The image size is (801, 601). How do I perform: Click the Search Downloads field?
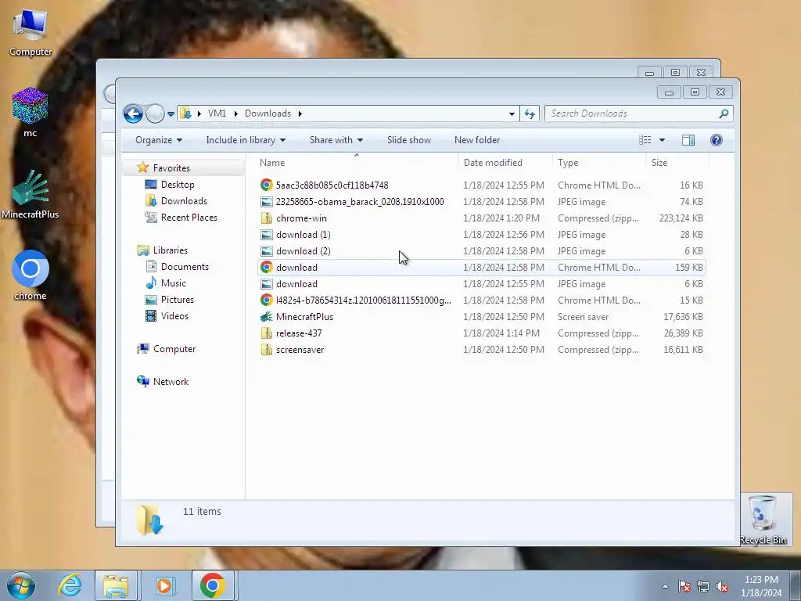638,113
